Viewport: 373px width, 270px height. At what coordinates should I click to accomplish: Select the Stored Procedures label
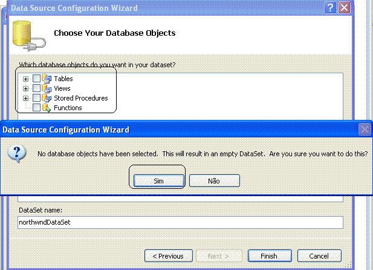click(81, 98)
